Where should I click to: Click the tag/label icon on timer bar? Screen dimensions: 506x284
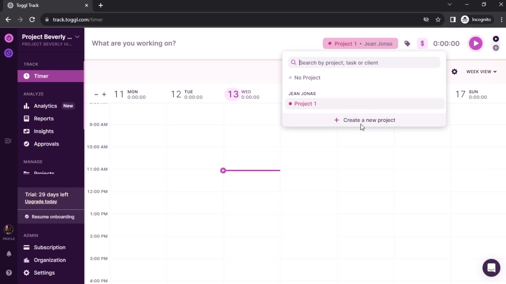(407, 43)
